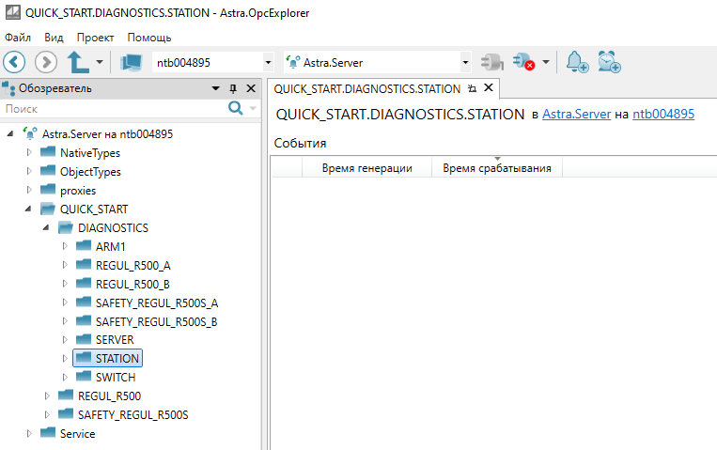The image size is (717, 450).
Task: Open the Проект menu
Action: (x=95, y=38)
